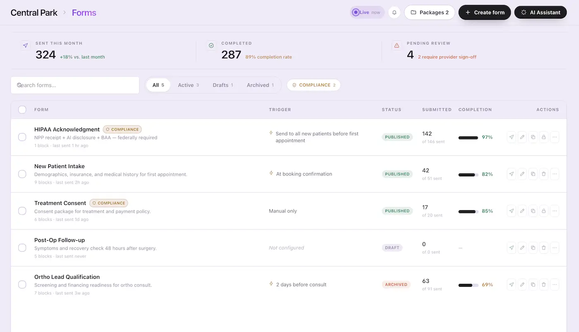The width and height of the screenshot is (579, 332).
Task: Click the Submitted column header
Action: tap(437, 109)
